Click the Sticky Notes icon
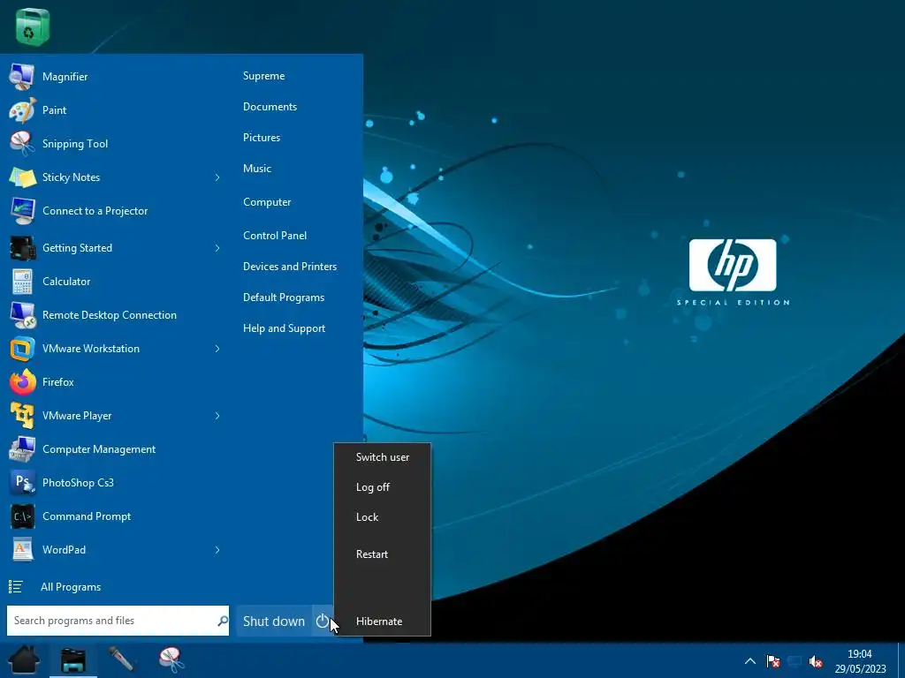The height and width of the screenshot is (678, 905). [x=22, y=177]
